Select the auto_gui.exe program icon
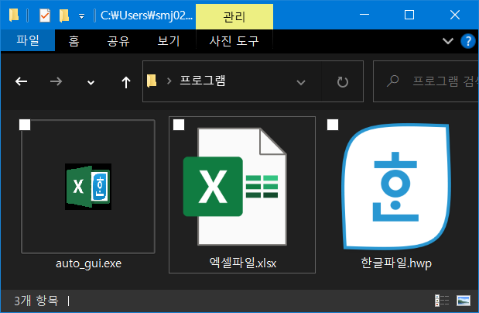 tap(88, 187)
